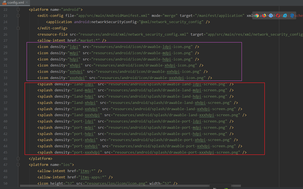Click the closing </edit-config> tag

[52, 28]
